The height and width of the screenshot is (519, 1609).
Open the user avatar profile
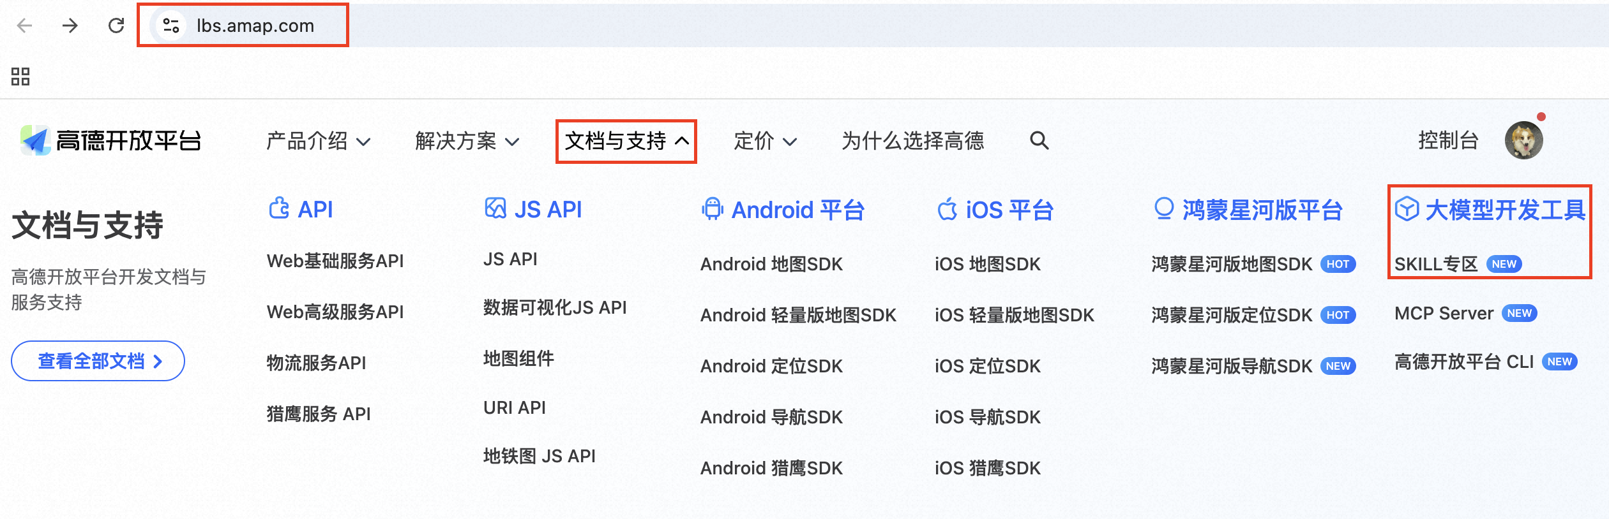pos(1523,140)
